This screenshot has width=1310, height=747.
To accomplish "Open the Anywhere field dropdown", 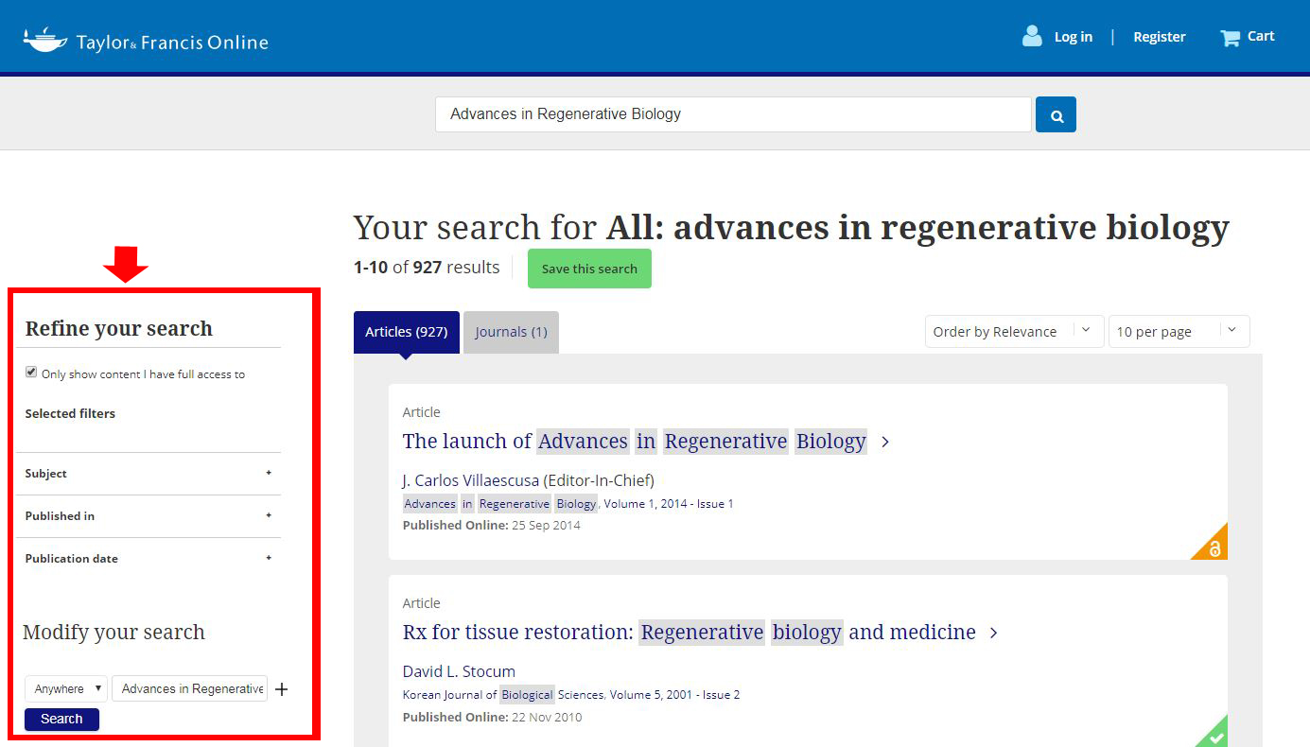I will point(66,688).
